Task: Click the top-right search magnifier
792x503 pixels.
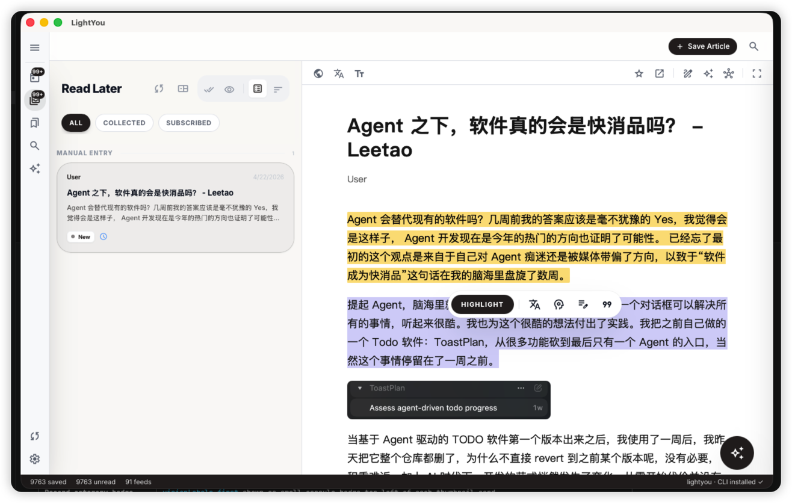Action: (x=753, y=46)
